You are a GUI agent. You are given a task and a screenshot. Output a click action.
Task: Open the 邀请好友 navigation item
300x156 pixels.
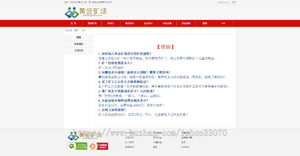coord(130,23)
